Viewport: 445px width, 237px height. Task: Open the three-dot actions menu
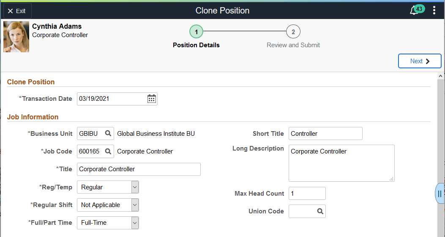[x=434, y=11]
